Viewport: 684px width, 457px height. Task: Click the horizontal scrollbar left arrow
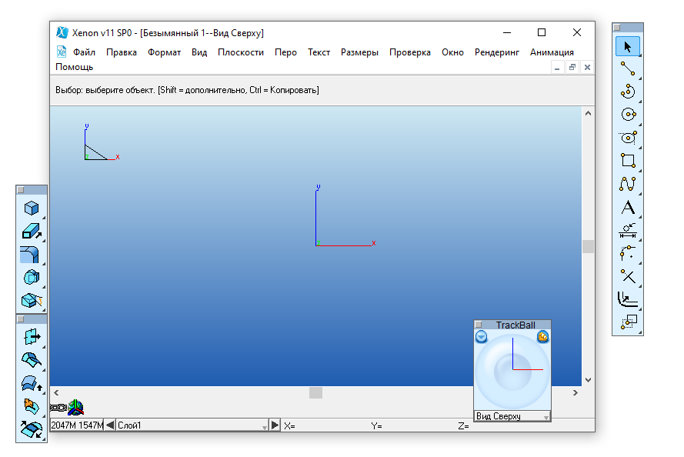(x=56, y=393)
